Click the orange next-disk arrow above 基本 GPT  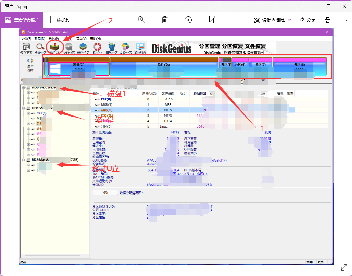point(32,60)
